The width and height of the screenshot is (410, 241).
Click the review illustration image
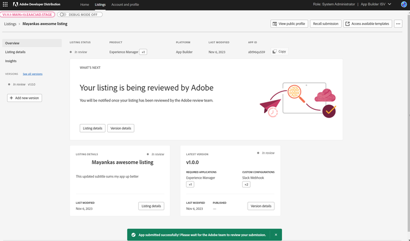[298, 100]
